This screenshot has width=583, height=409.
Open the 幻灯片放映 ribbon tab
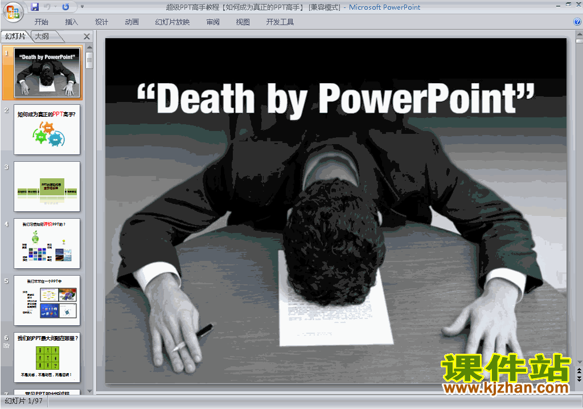(x=173, y=22)
